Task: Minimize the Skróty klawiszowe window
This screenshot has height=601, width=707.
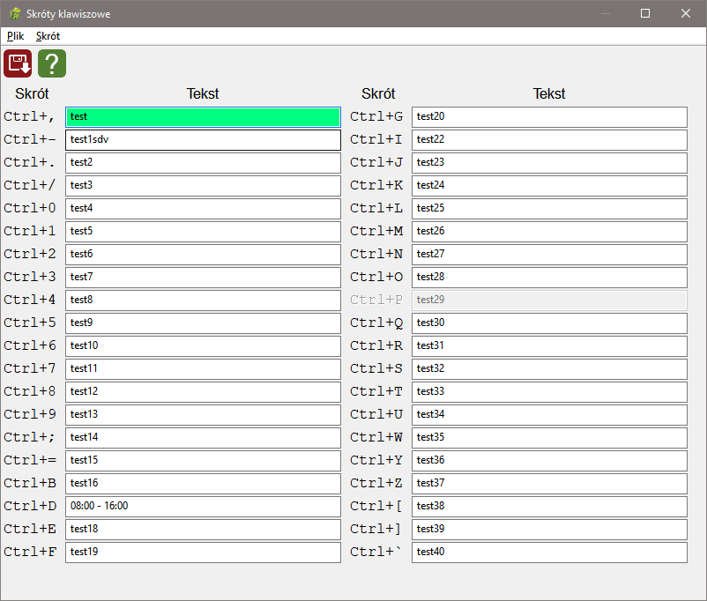Action: point(605,13)
